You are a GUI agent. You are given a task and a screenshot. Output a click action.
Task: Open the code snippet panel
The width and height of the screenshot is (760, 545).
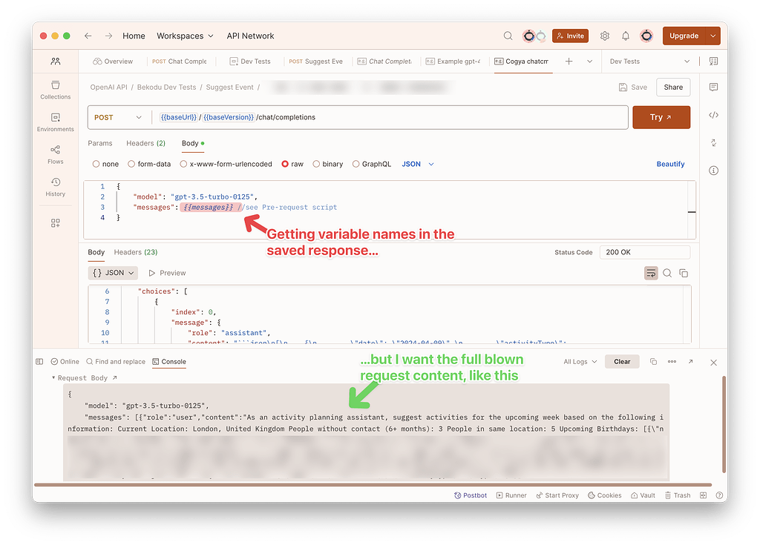(x=714, y=113)
